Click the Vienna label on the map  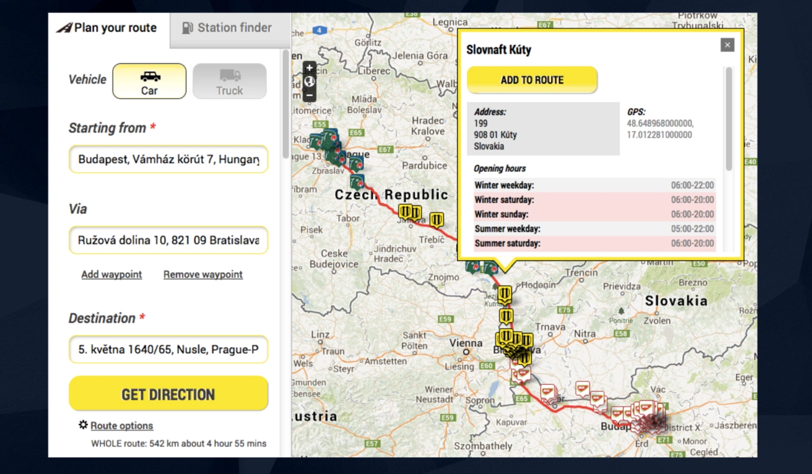(x=466, y=343)
